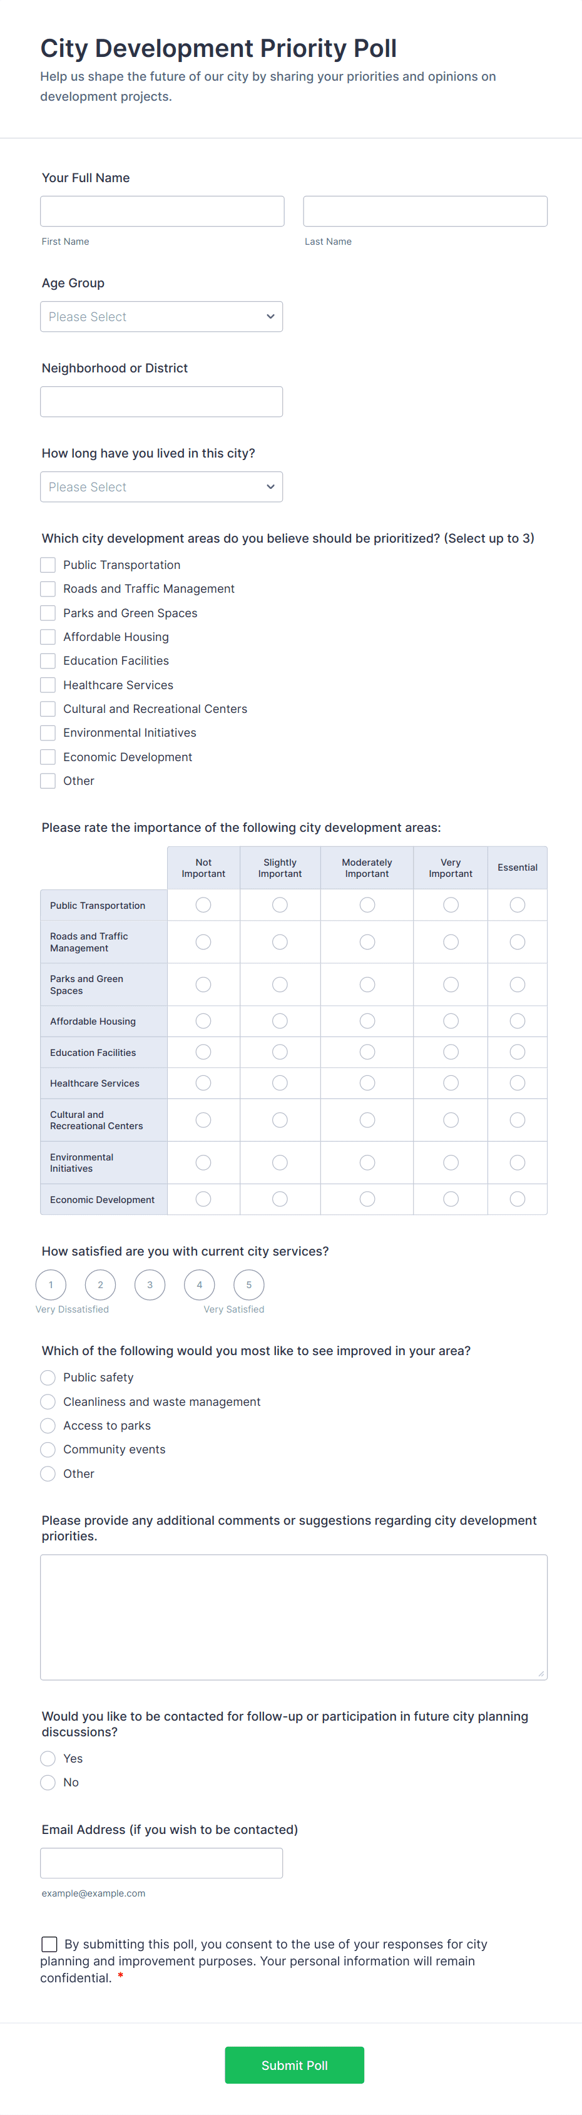Click the additional comments text area

coord(293,1617)
